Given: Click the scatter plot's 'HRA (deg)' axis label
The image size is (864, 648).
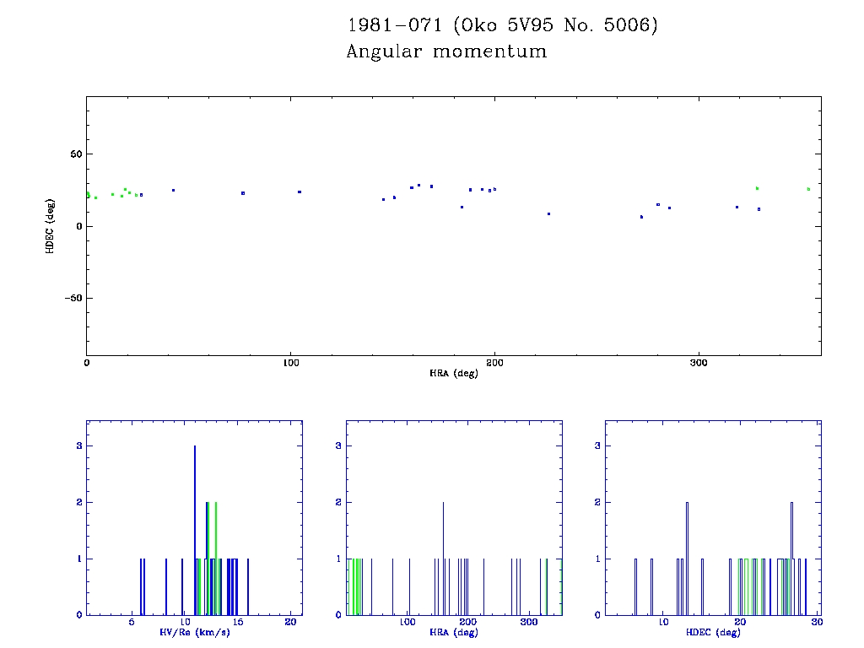Looking at the screenshot, I should click(453, 373).
